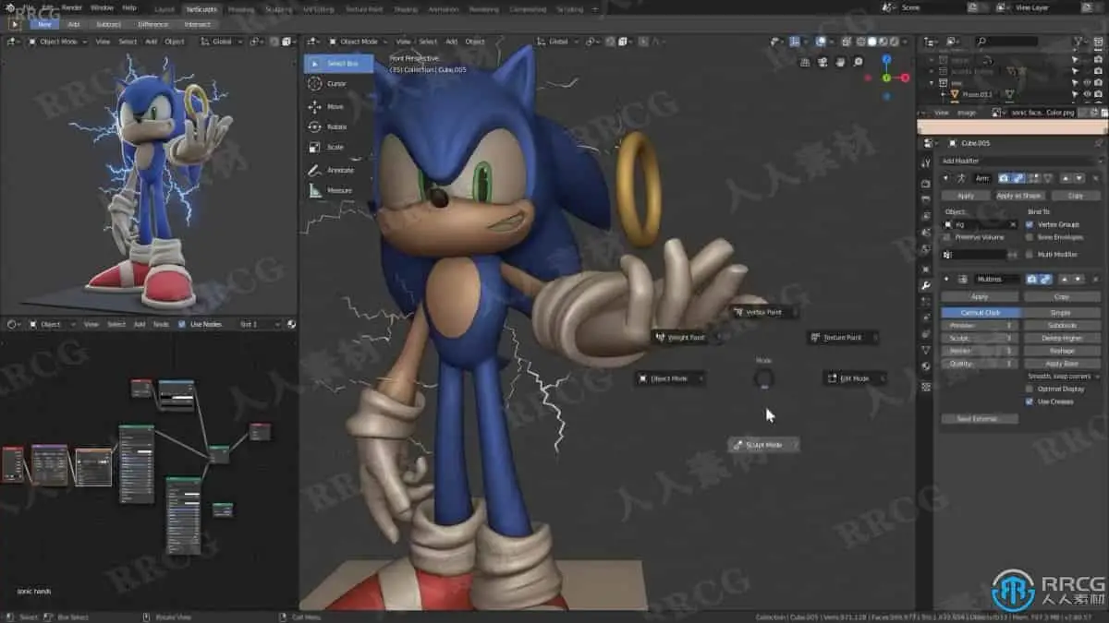Open the Slot 1 material slot dropdown
The image size is (1109, 623).
pyautogui.click(x=261, y=324)
